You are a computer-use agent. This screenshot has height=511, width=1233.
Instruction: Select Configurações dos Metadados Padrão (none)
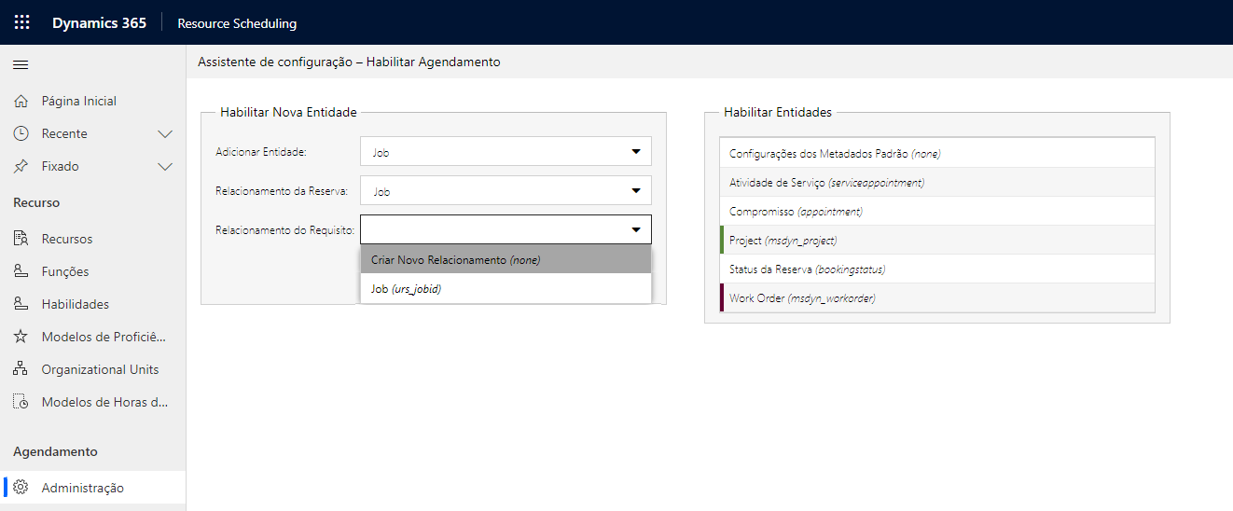tap(937, 153)
